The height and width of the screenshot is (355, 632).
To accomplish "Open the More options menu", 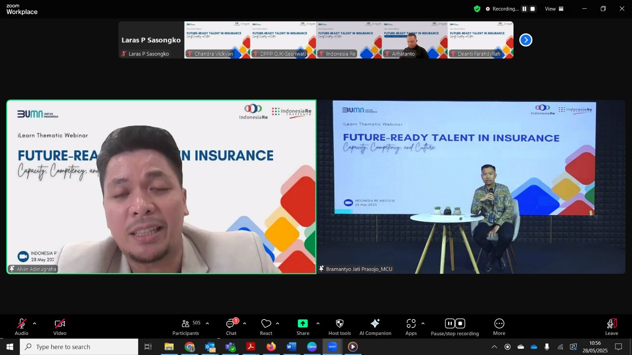I will coord(499,327).
